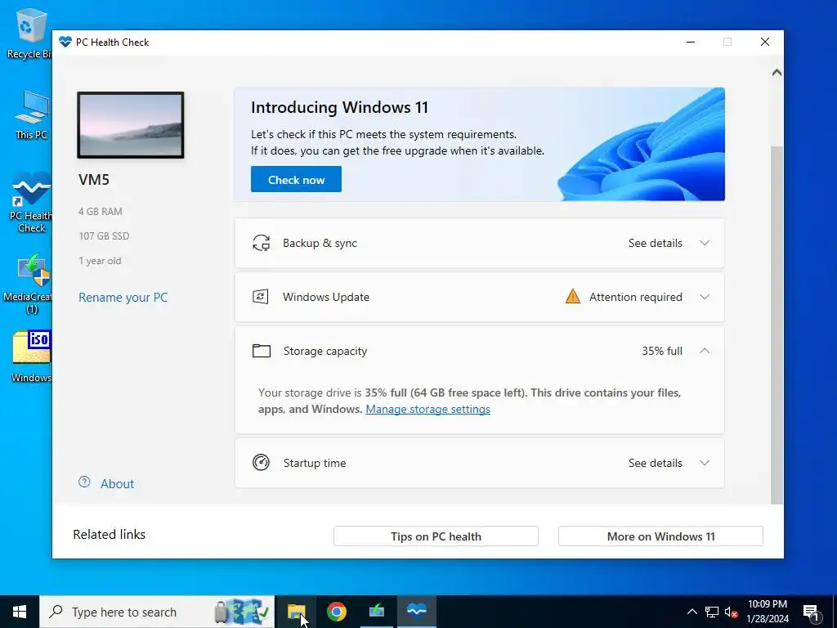This screenshot has width=837, height=628.
Task: Click the PC Health Check taskbar icon
Action: tap(417, 612)
